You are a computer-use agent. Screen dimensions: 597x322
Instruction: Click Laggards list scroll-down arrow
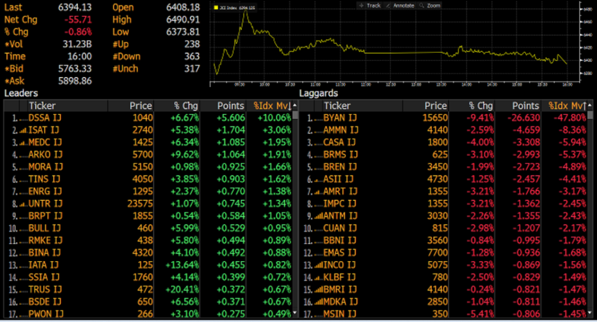pyautogui.click(x=590, y=313)
